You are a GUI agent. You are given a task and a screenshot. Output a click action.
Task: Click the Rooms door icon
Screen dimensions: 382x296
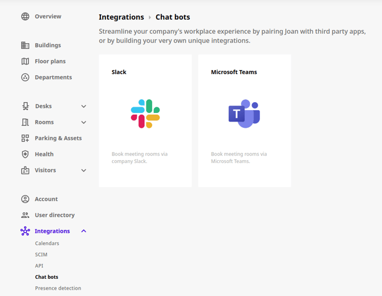(x=25, y=122)
